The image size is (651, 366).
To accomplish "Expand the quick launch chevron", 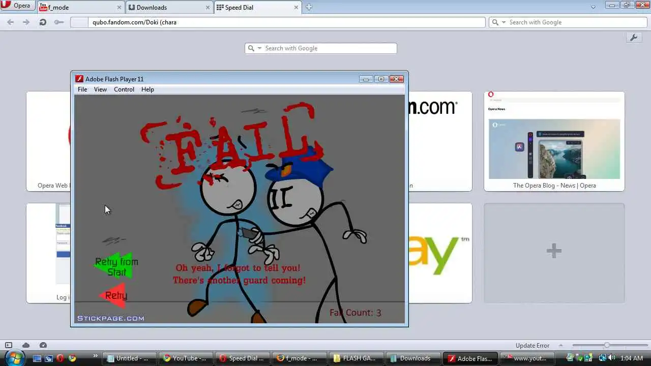I will coord(95,356).
